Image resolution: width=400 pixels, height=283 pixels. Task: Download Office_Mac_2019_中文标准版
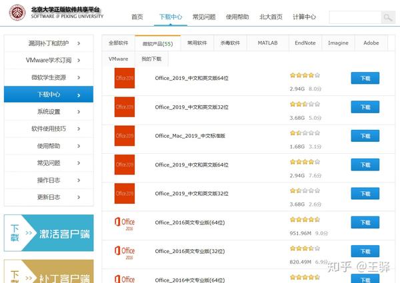coord(365,136)
